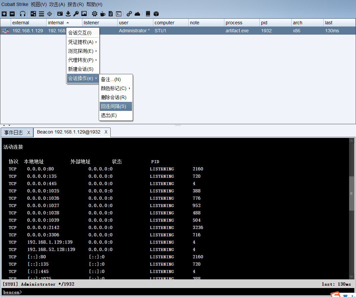Select 回连间隔(S) in the submenu
Image resolution: width=356 pixels, height=297 pixels.
(x=116, y=106)
